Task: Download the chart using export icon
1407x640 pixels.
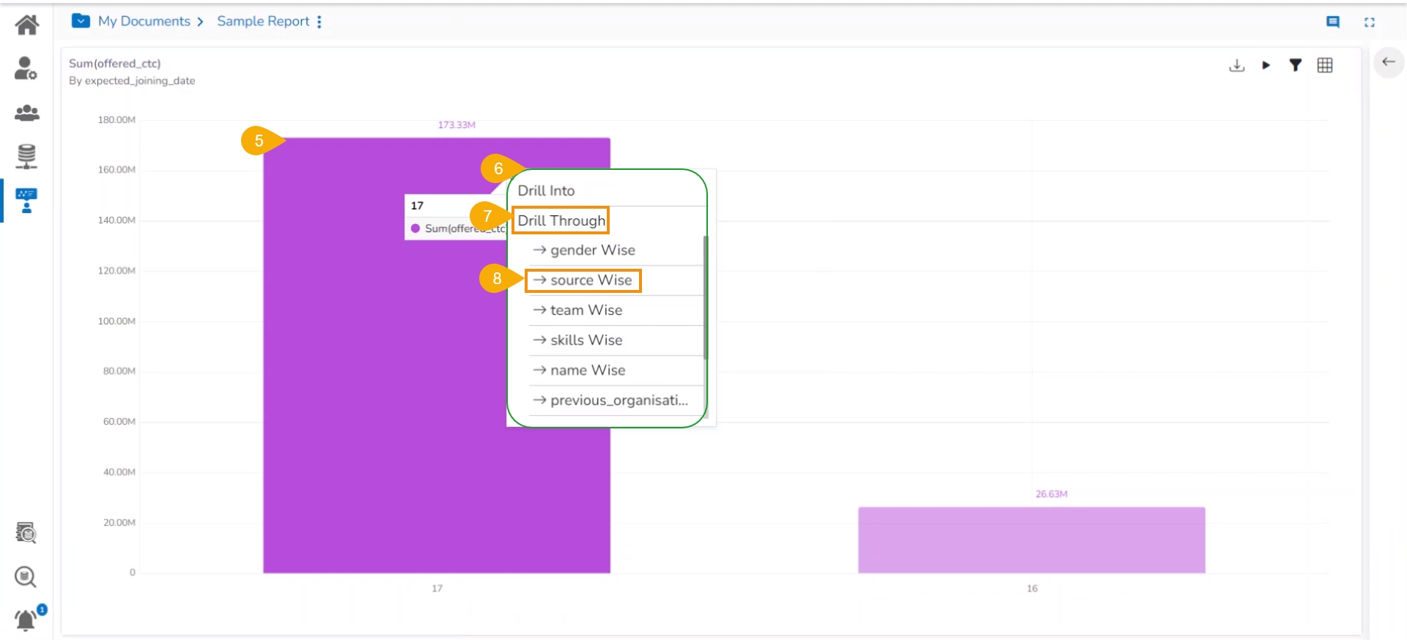Action: 1237,65
